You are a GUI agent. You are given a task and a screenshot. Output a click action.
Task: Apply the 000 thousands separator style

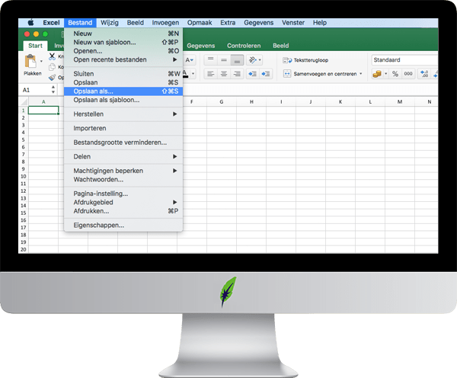pyautogui.click(x=408, y=74)
